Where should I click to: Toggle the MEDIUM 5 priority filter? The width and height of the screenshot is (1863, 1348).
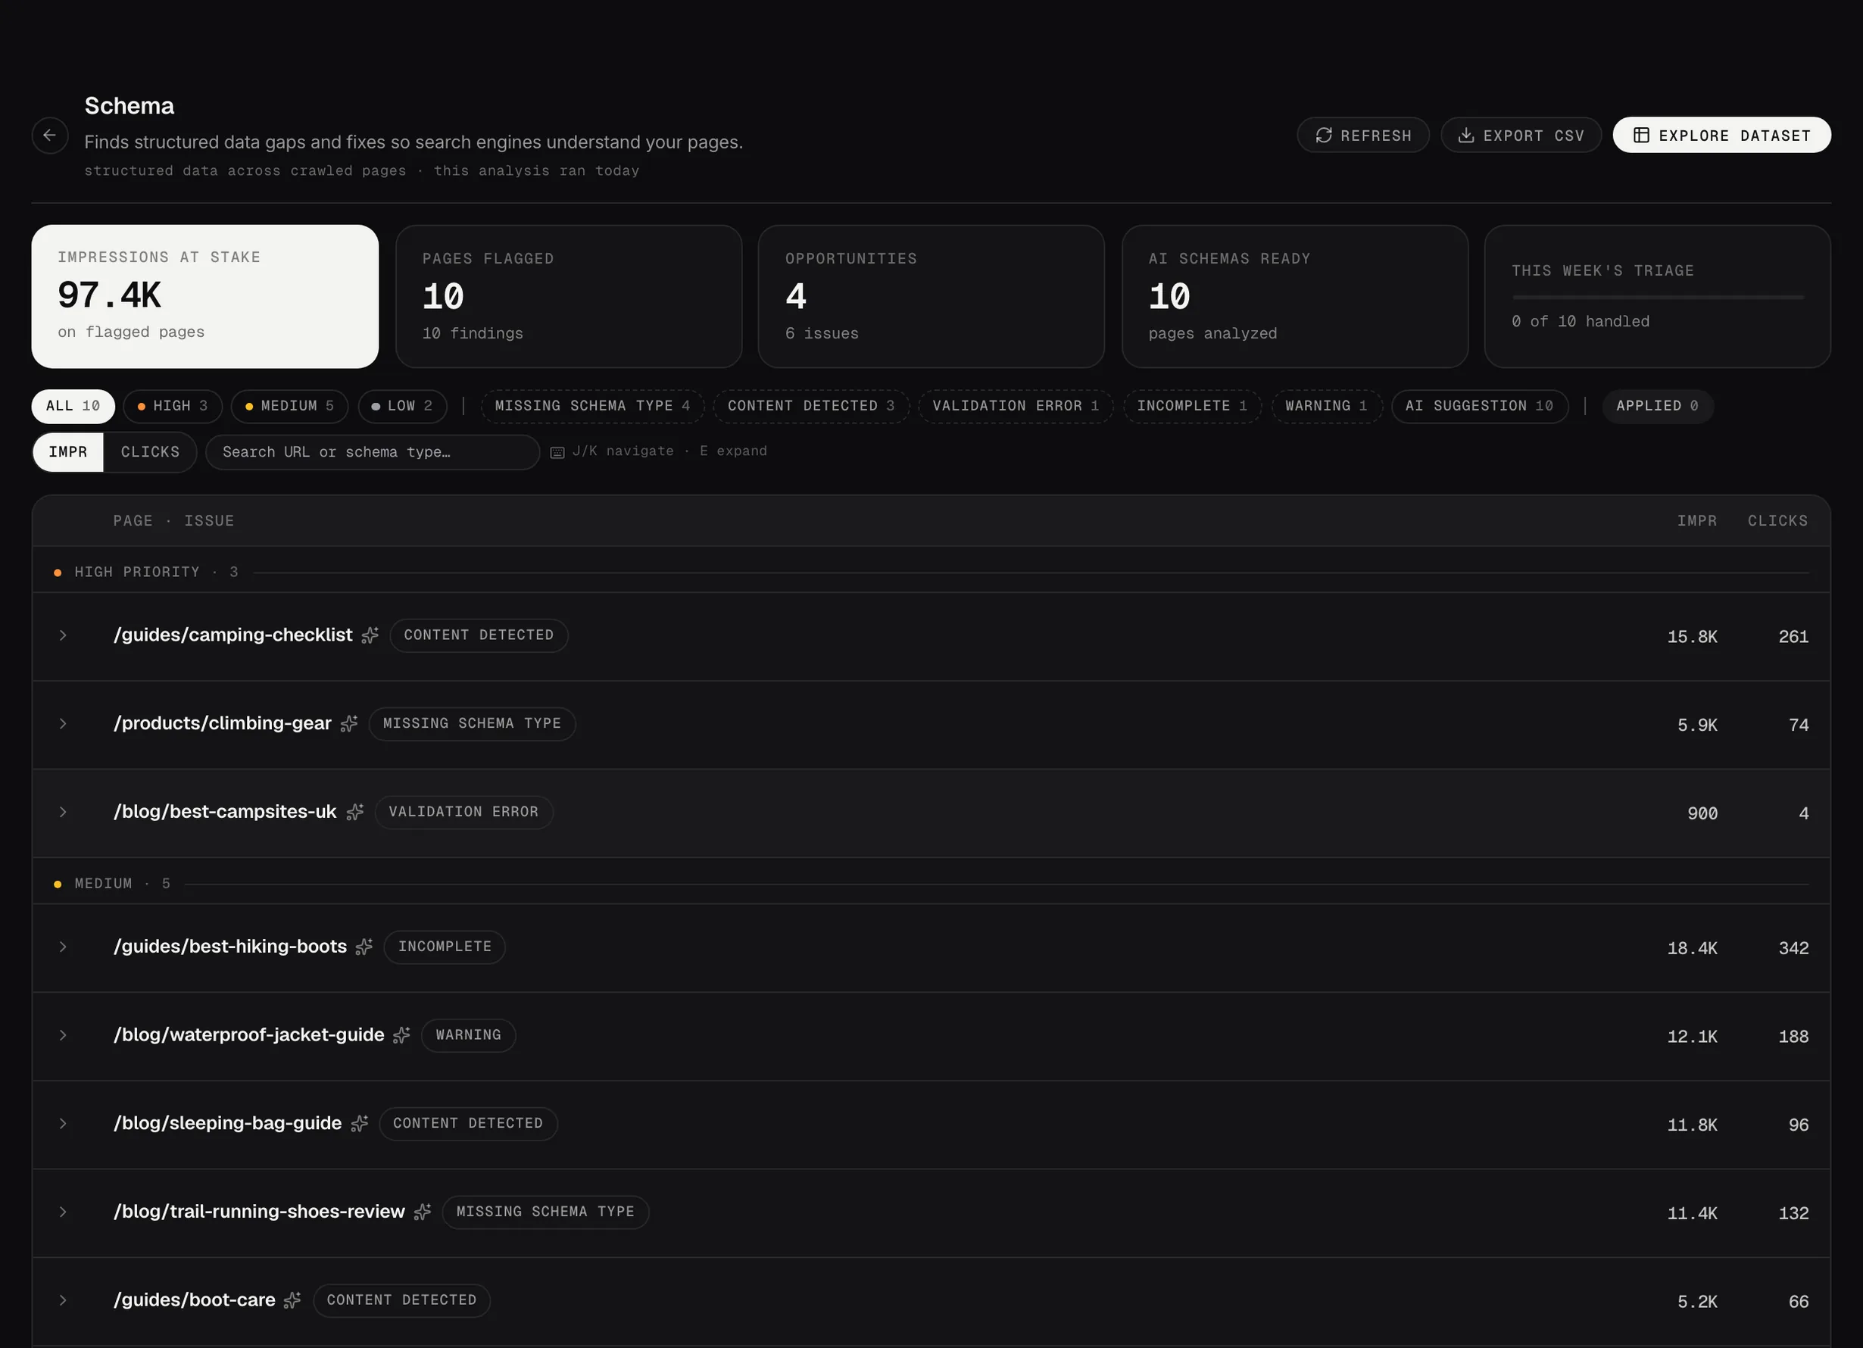(x=289, y=407)
